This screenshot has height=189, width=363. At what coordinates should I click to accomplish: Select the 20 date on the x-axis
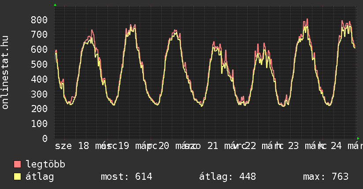coord(164,145)
